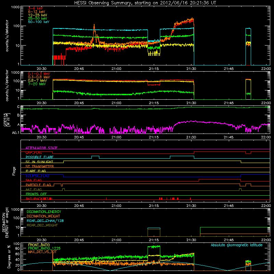Select the BAD_PACKETS flag label

tap(39, 199)
